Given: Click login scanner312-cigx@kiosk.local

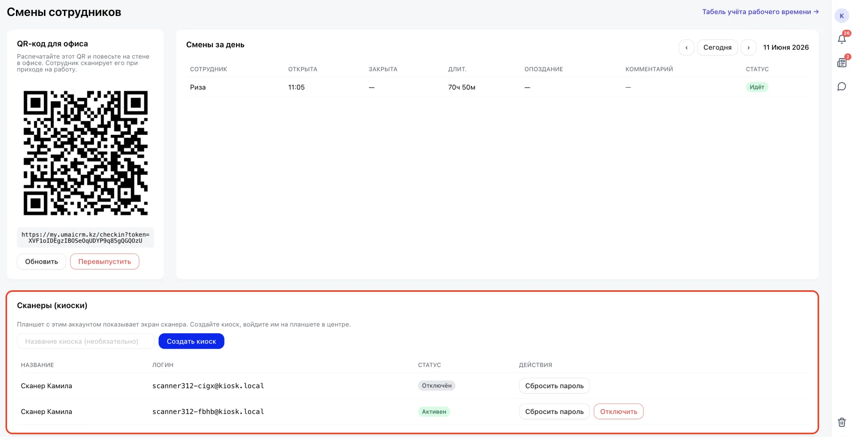Looking at the screenshot, I should [208, 386].
